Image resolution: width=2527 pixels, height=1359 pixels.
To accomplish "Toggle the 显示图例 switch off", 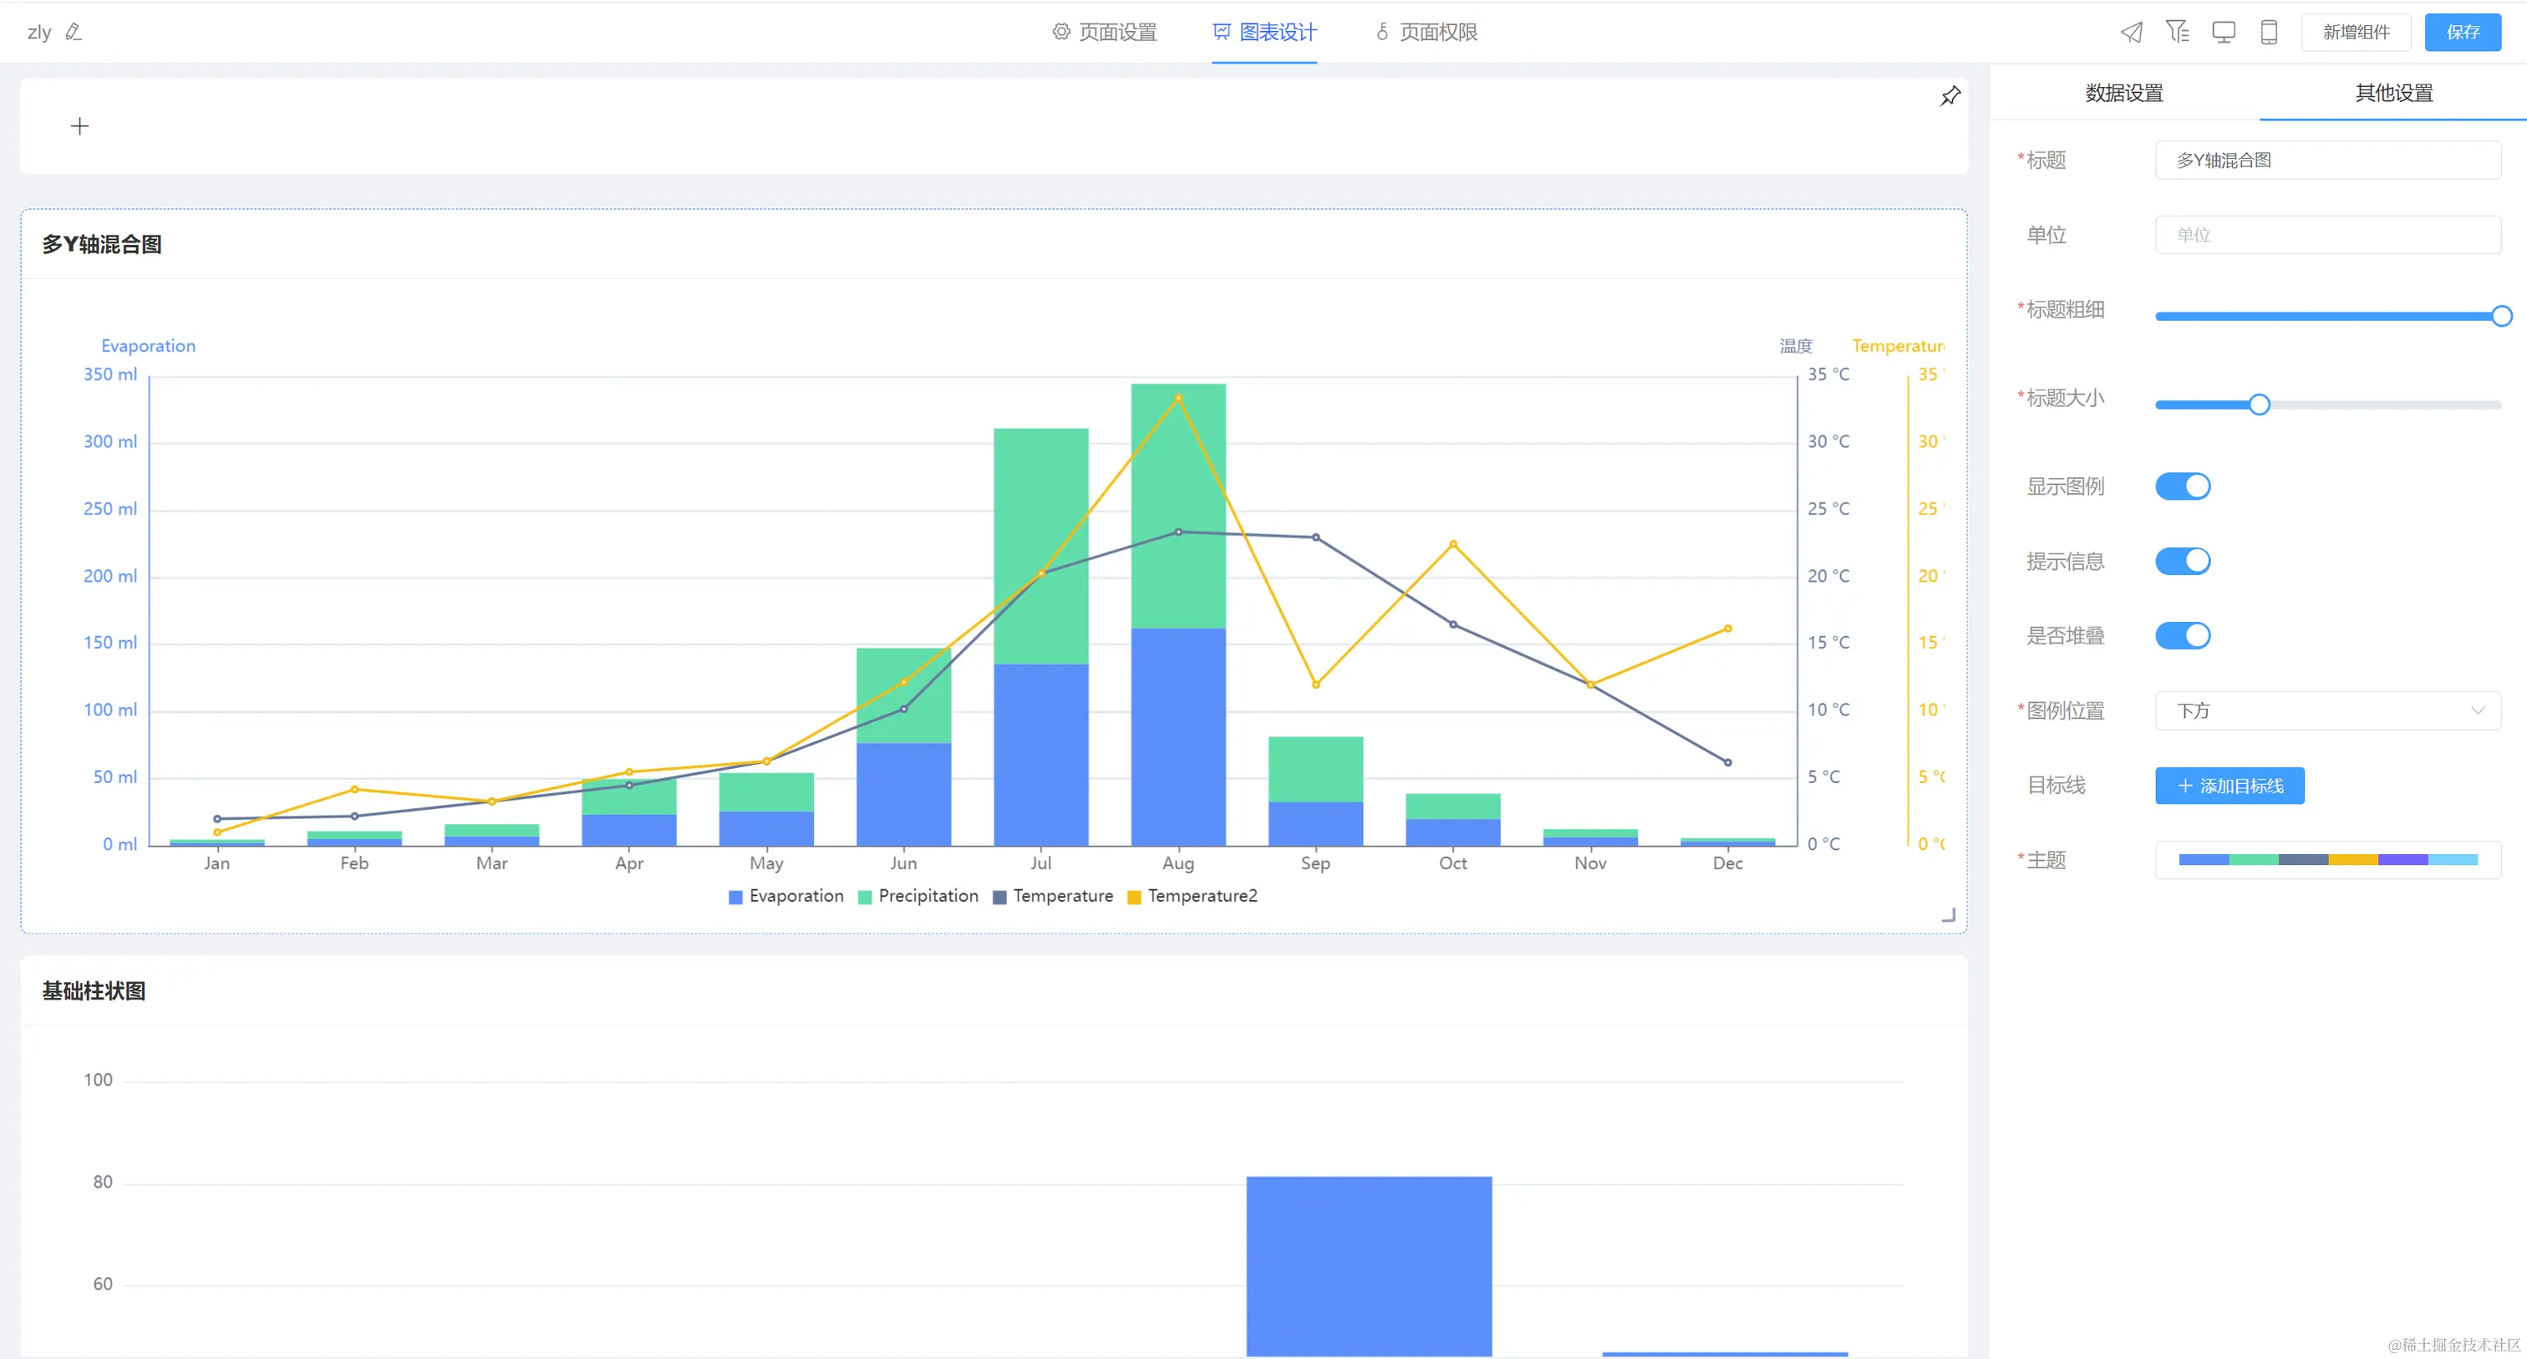I will (2182, 486).
